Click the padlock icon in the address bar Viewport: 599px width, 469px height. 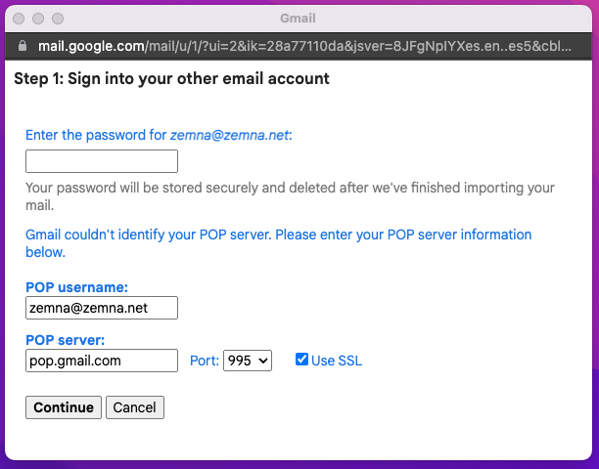tap(23, 46)
